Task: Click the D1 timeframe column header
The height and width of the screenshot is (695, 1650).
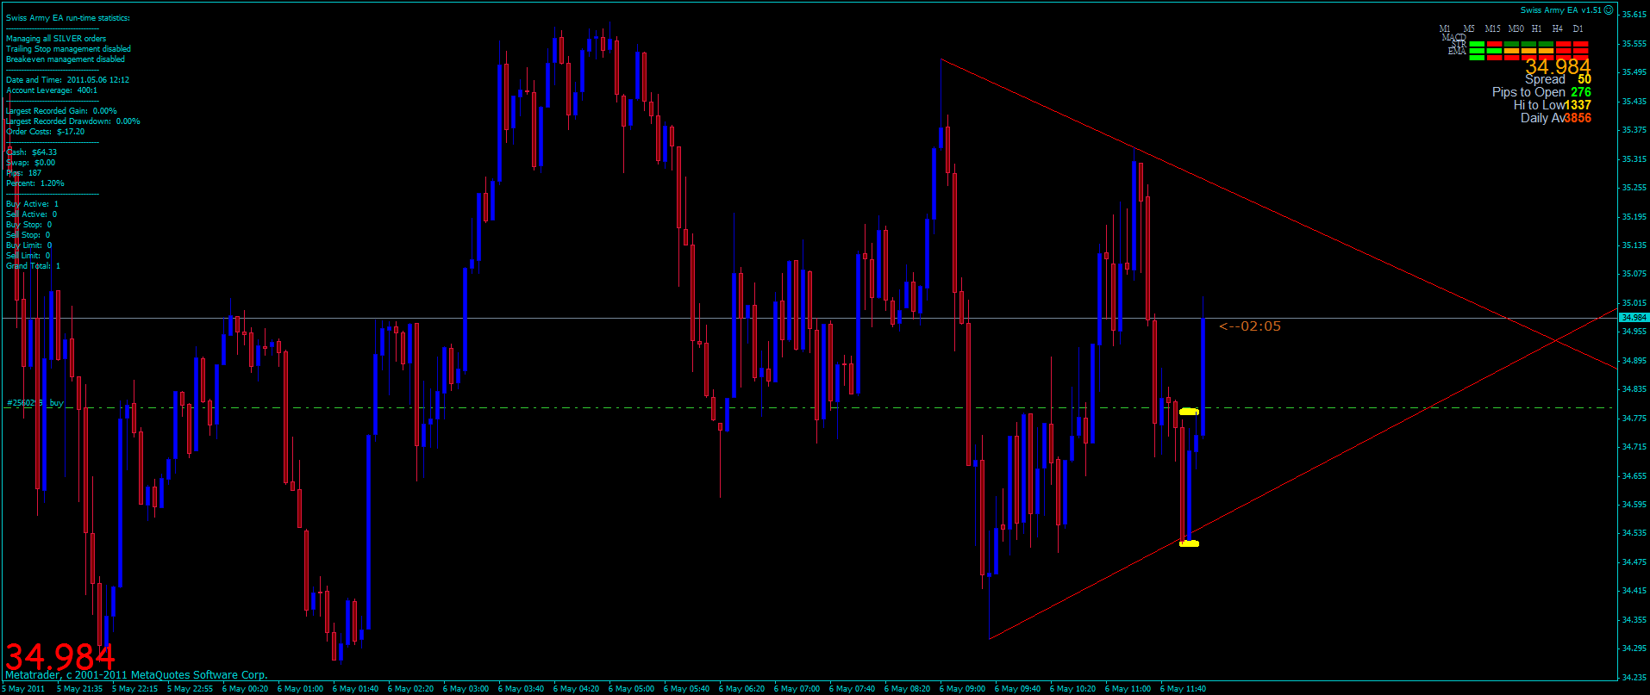Action: (x=1578, y=28)
